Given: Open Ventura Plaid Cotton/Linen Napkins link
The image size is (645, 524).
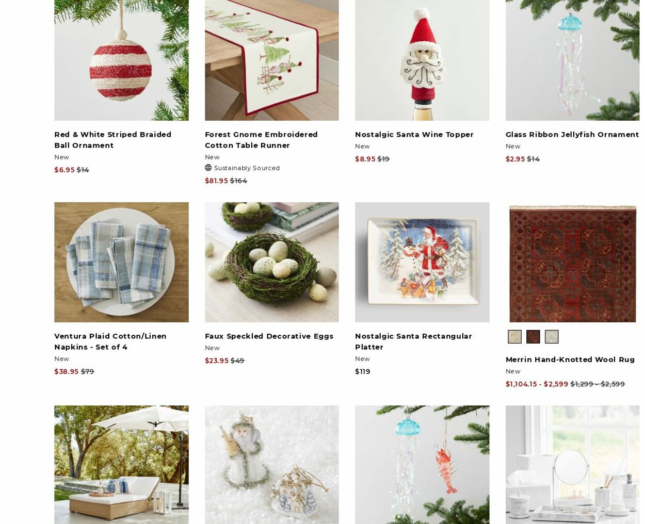Looking at the screenshot, I should pos(110,341).
